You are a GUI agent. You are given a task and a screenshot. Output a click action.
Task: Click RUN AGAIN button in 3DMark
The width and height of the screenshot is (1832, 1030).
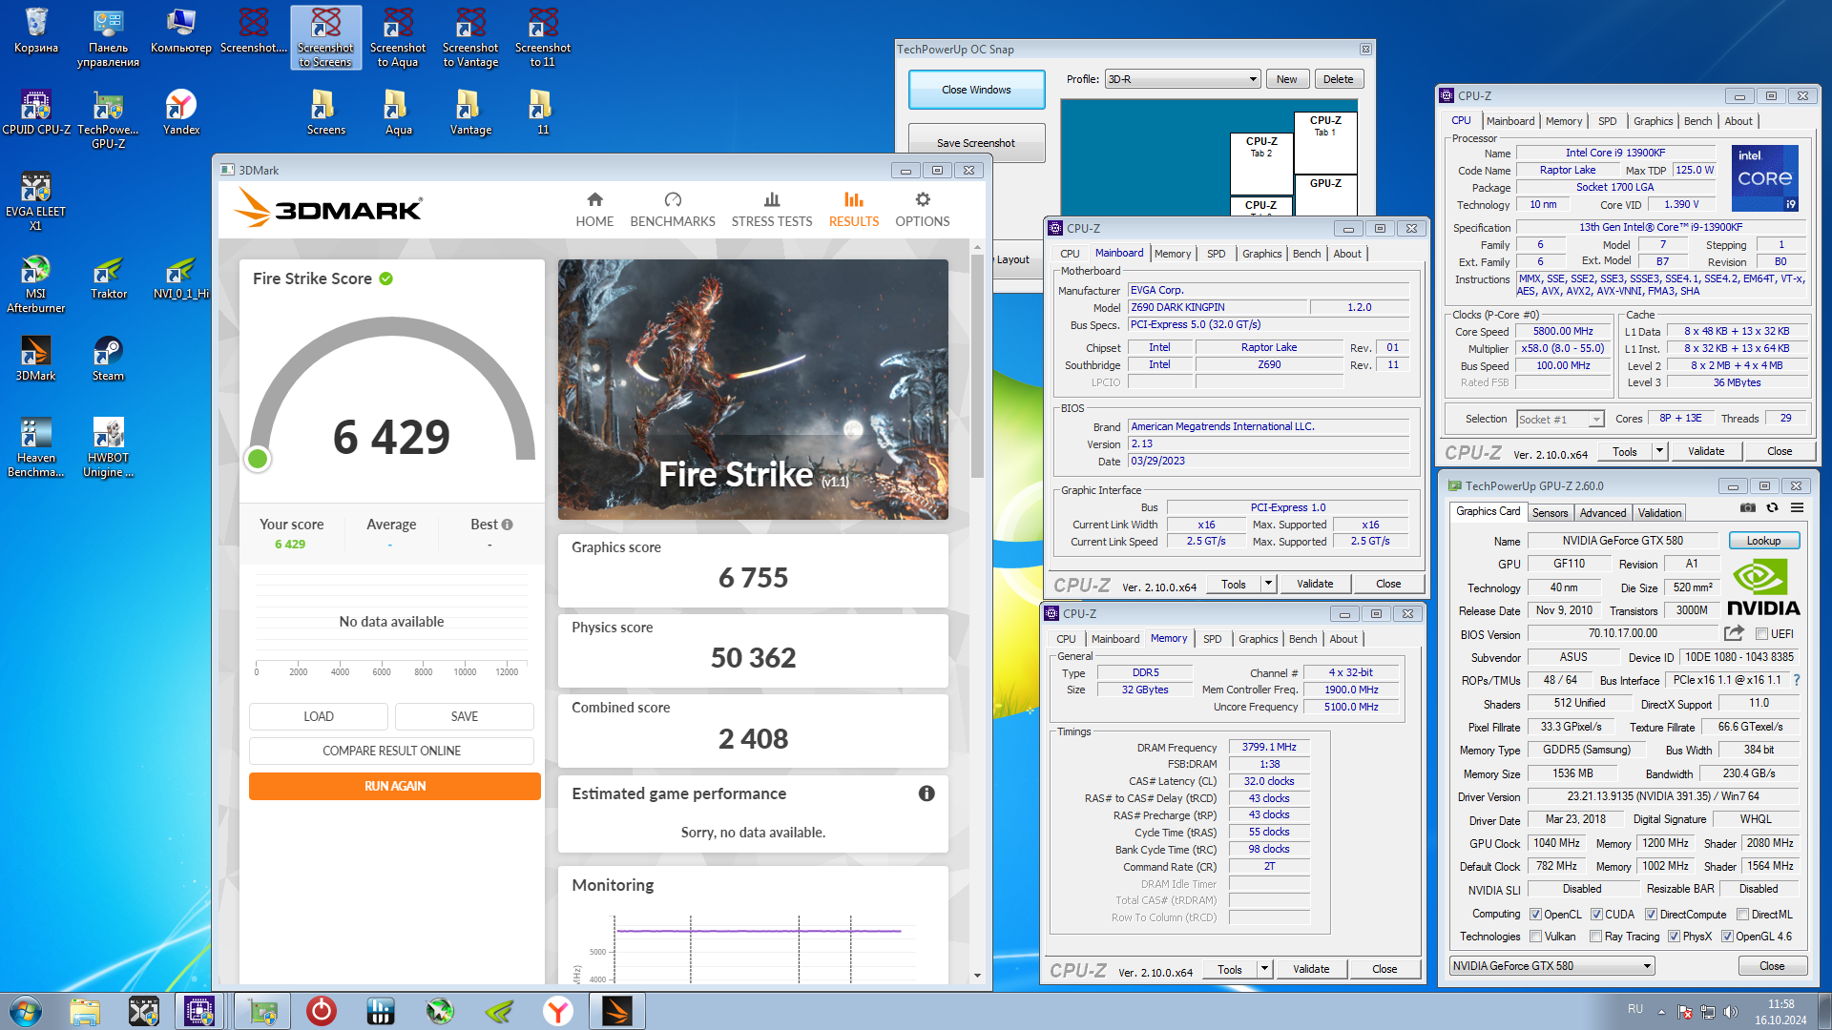click(x=395, y=786)
